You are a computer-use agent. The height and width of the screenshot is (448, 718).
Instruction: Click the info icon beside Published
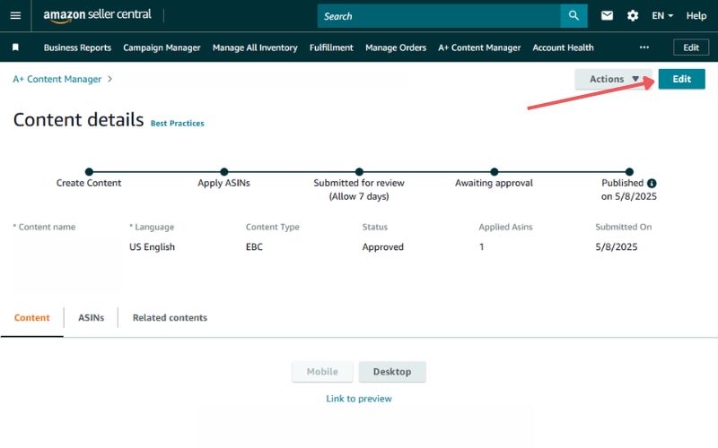[x=652, y=184]
